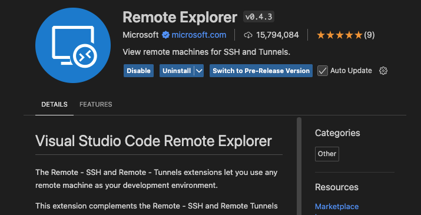Click the 'View remote machines' description
This screenshot has width=421, height=215.
point(207,52)
